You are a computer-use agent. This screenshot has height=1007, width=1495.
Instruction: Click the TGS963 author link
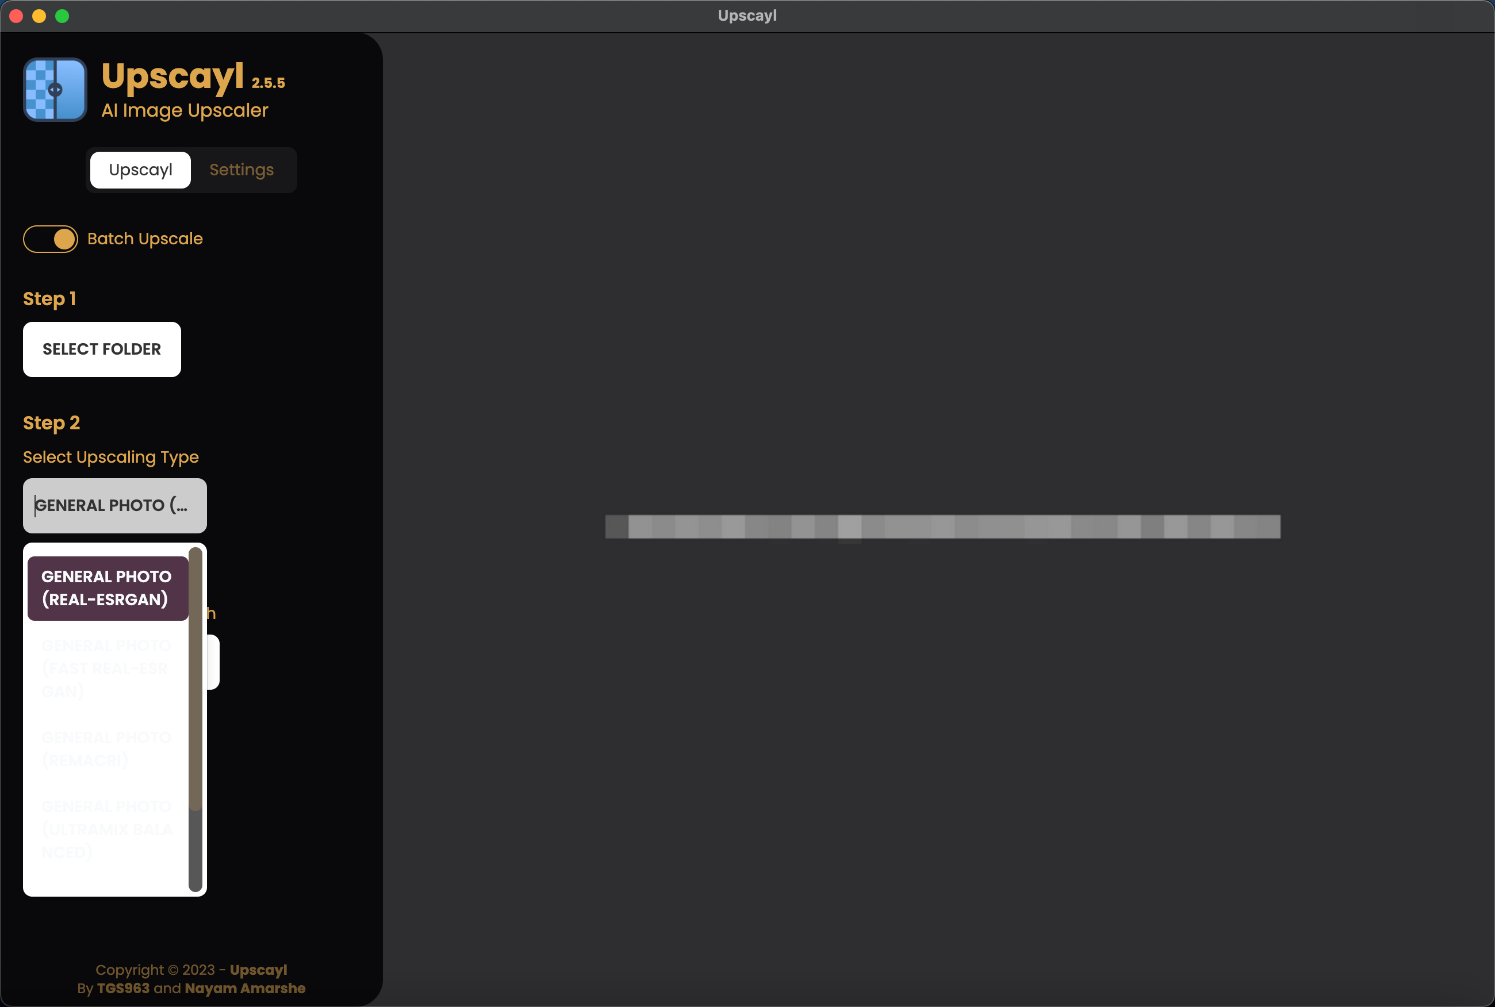tap(121, 987)
